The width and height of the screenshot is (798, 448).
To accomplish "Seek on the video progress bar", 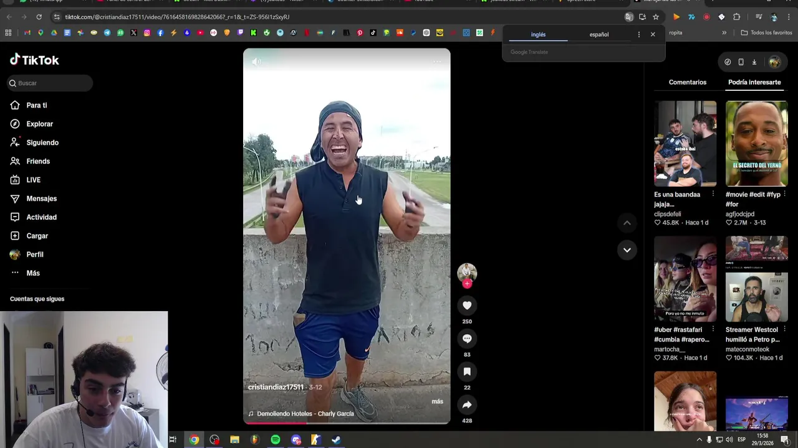I will point(347,423).
